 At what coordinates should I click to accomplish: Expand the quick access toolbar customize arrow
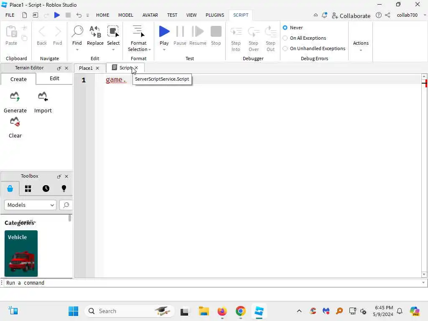point(88,15)
